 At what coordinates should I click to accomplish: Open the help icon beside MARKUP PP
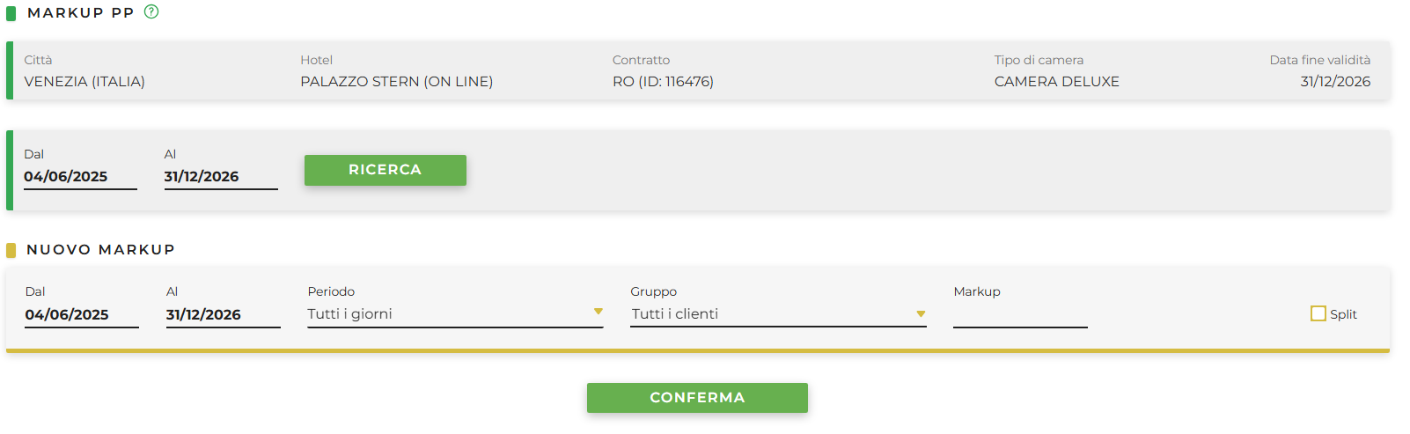(151, 12)
